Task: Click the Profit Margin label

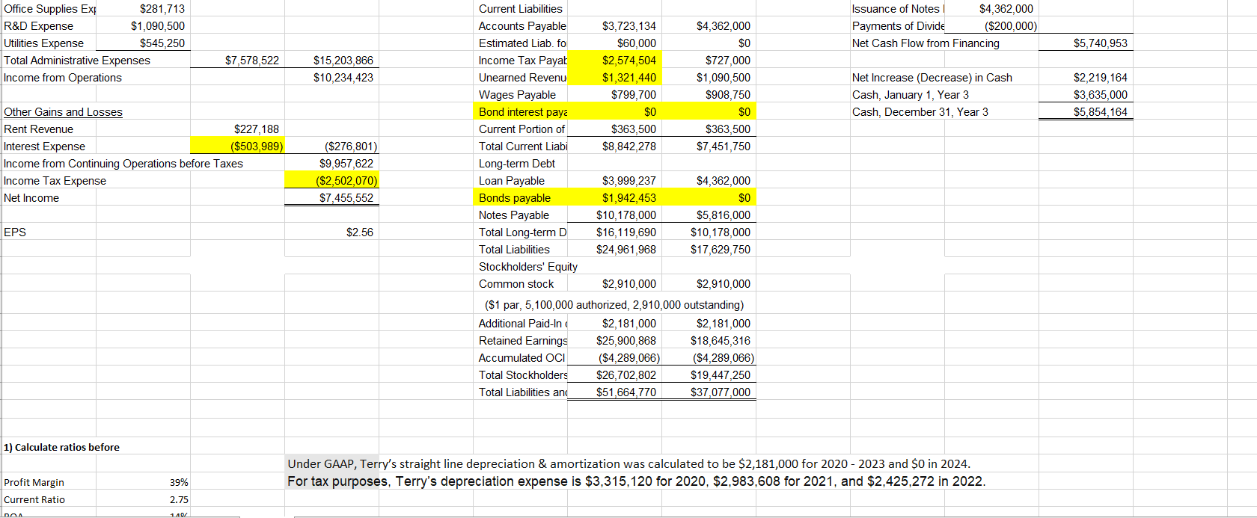Action: coord(34,483)
